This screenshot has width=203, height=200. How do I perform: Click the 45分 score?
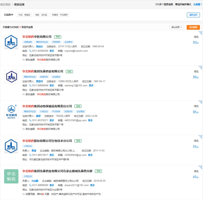[x=196, y=177]
